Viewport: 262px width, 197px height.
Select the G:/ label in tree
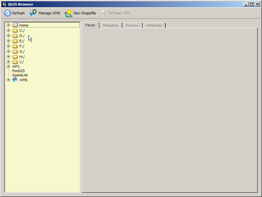pos(22,51)
